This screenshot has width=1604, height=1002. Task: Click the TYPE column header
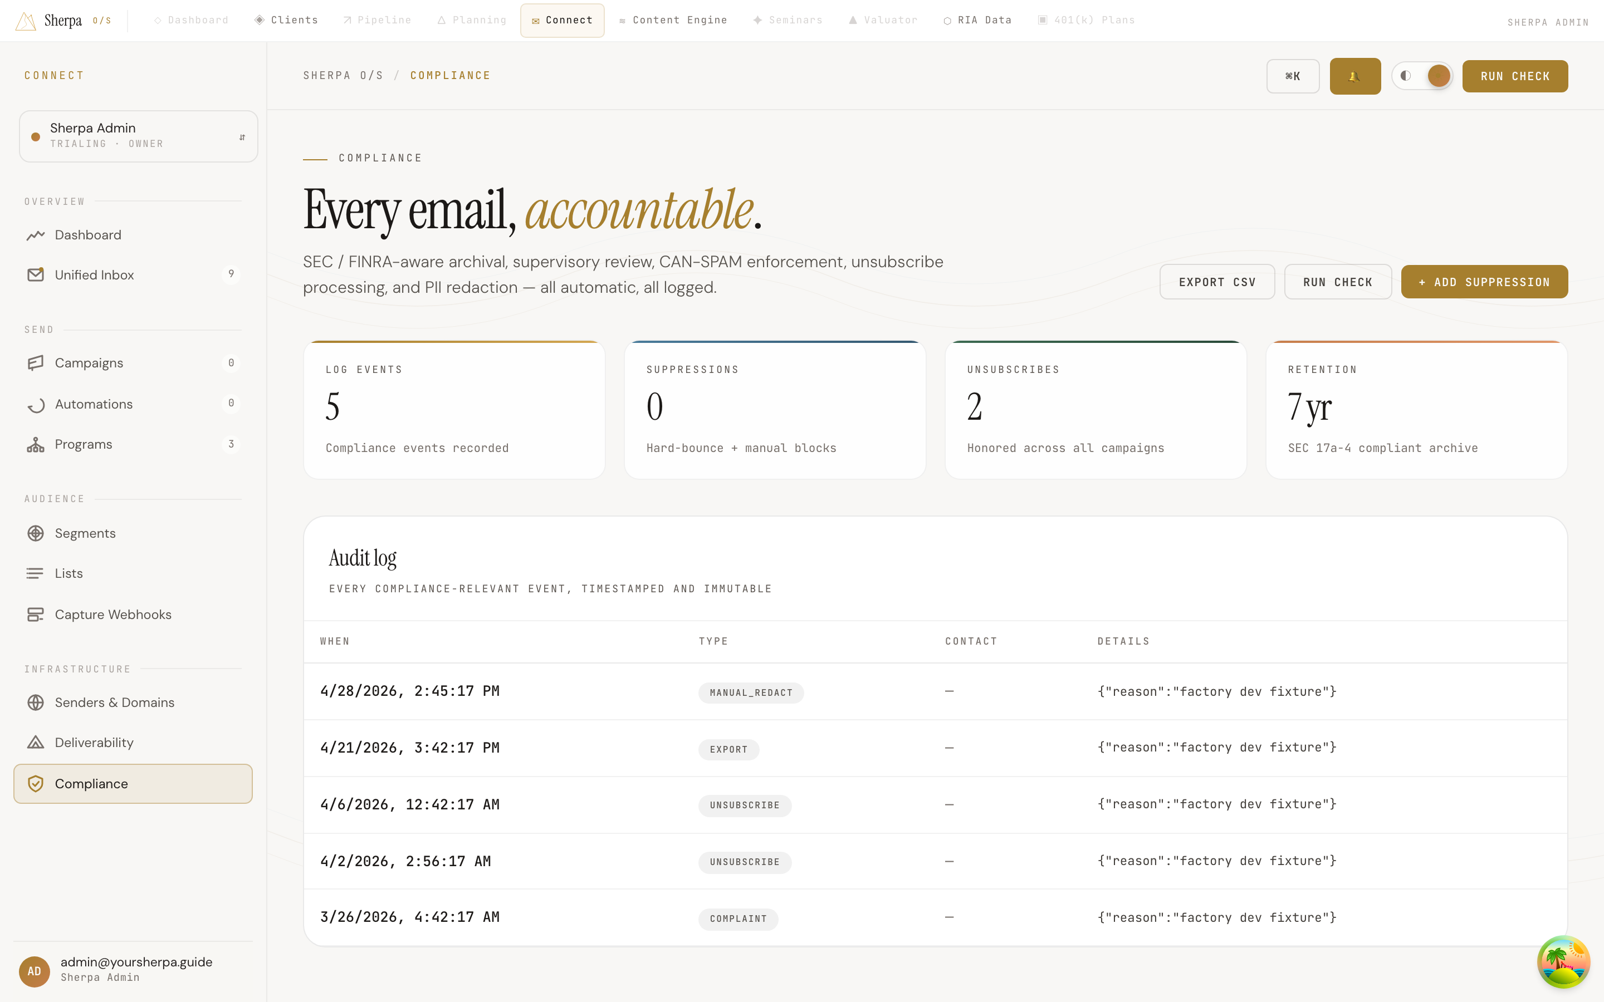click(x=713, y=641)
